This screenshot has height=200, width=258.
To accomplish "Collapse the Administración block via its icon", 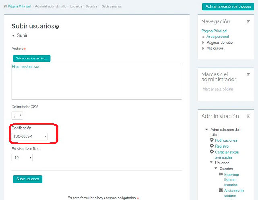I will pyautogui.click(x=248, y=116).
